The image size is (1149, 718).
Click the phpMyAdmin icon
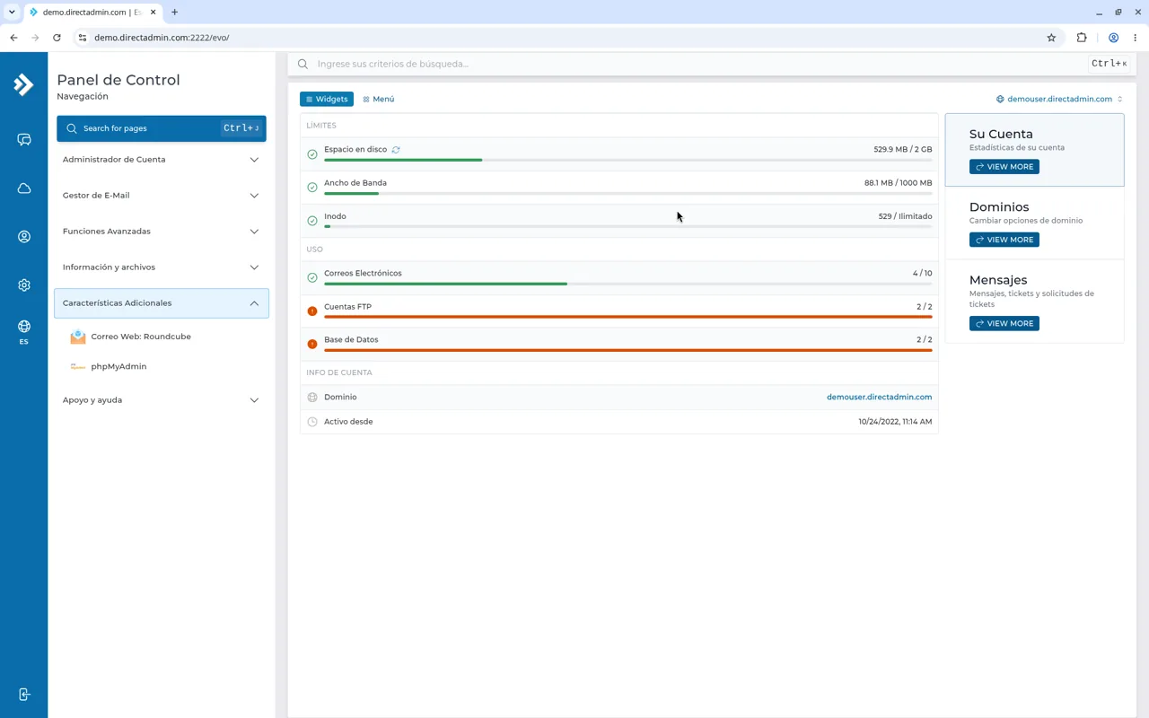tap(78, 367)
